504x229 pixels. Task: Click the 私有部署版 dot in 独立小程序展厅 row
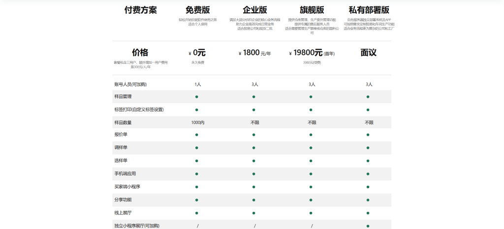pos(368,226)
